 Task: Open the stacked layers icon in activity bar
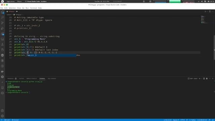coord(2,93)
